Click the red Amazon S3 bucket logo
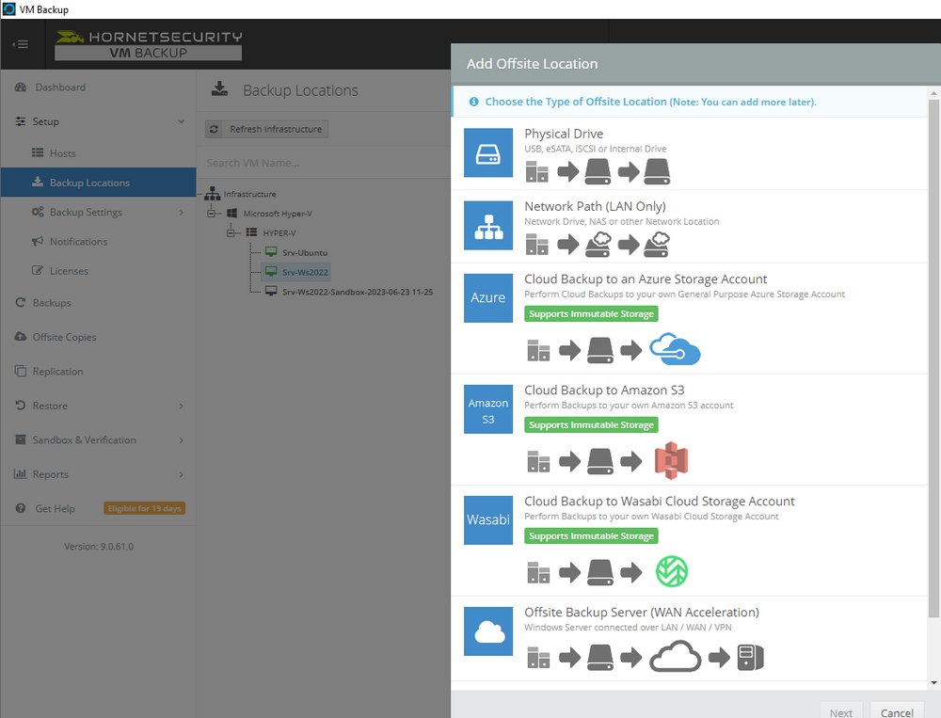941x718 pixels. click(671, 460)
